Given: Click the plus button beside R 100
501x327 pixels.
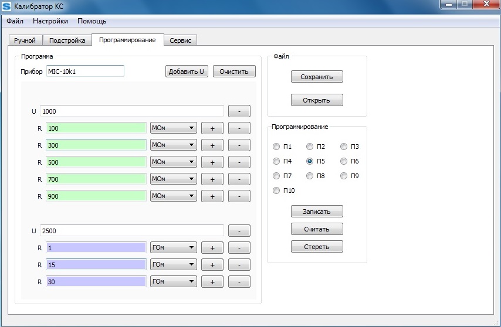Looking at the screenshot, I should (x=212, y=128).
